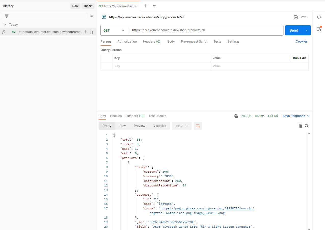Open History panel more options ellipsis
Screen dimensions: 325x230
click(x=91, y=16)
